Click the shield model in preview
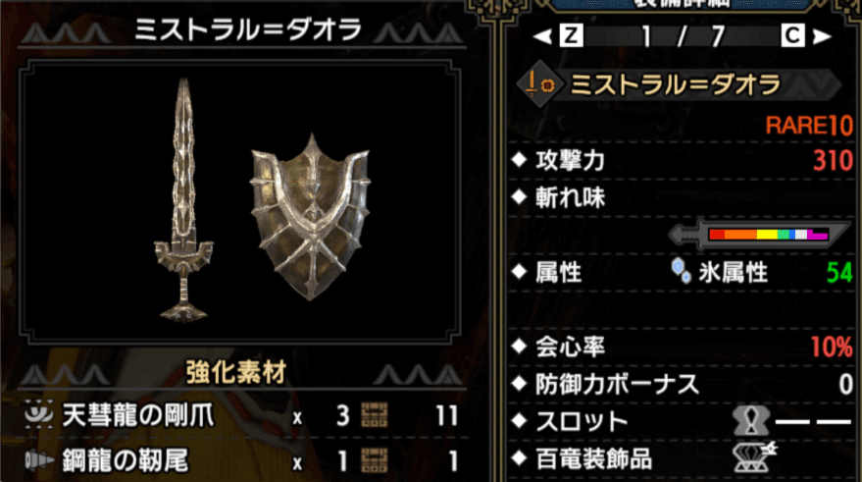Screen dimensions: 862x482 pyautogui.click(x=311, y=217)
